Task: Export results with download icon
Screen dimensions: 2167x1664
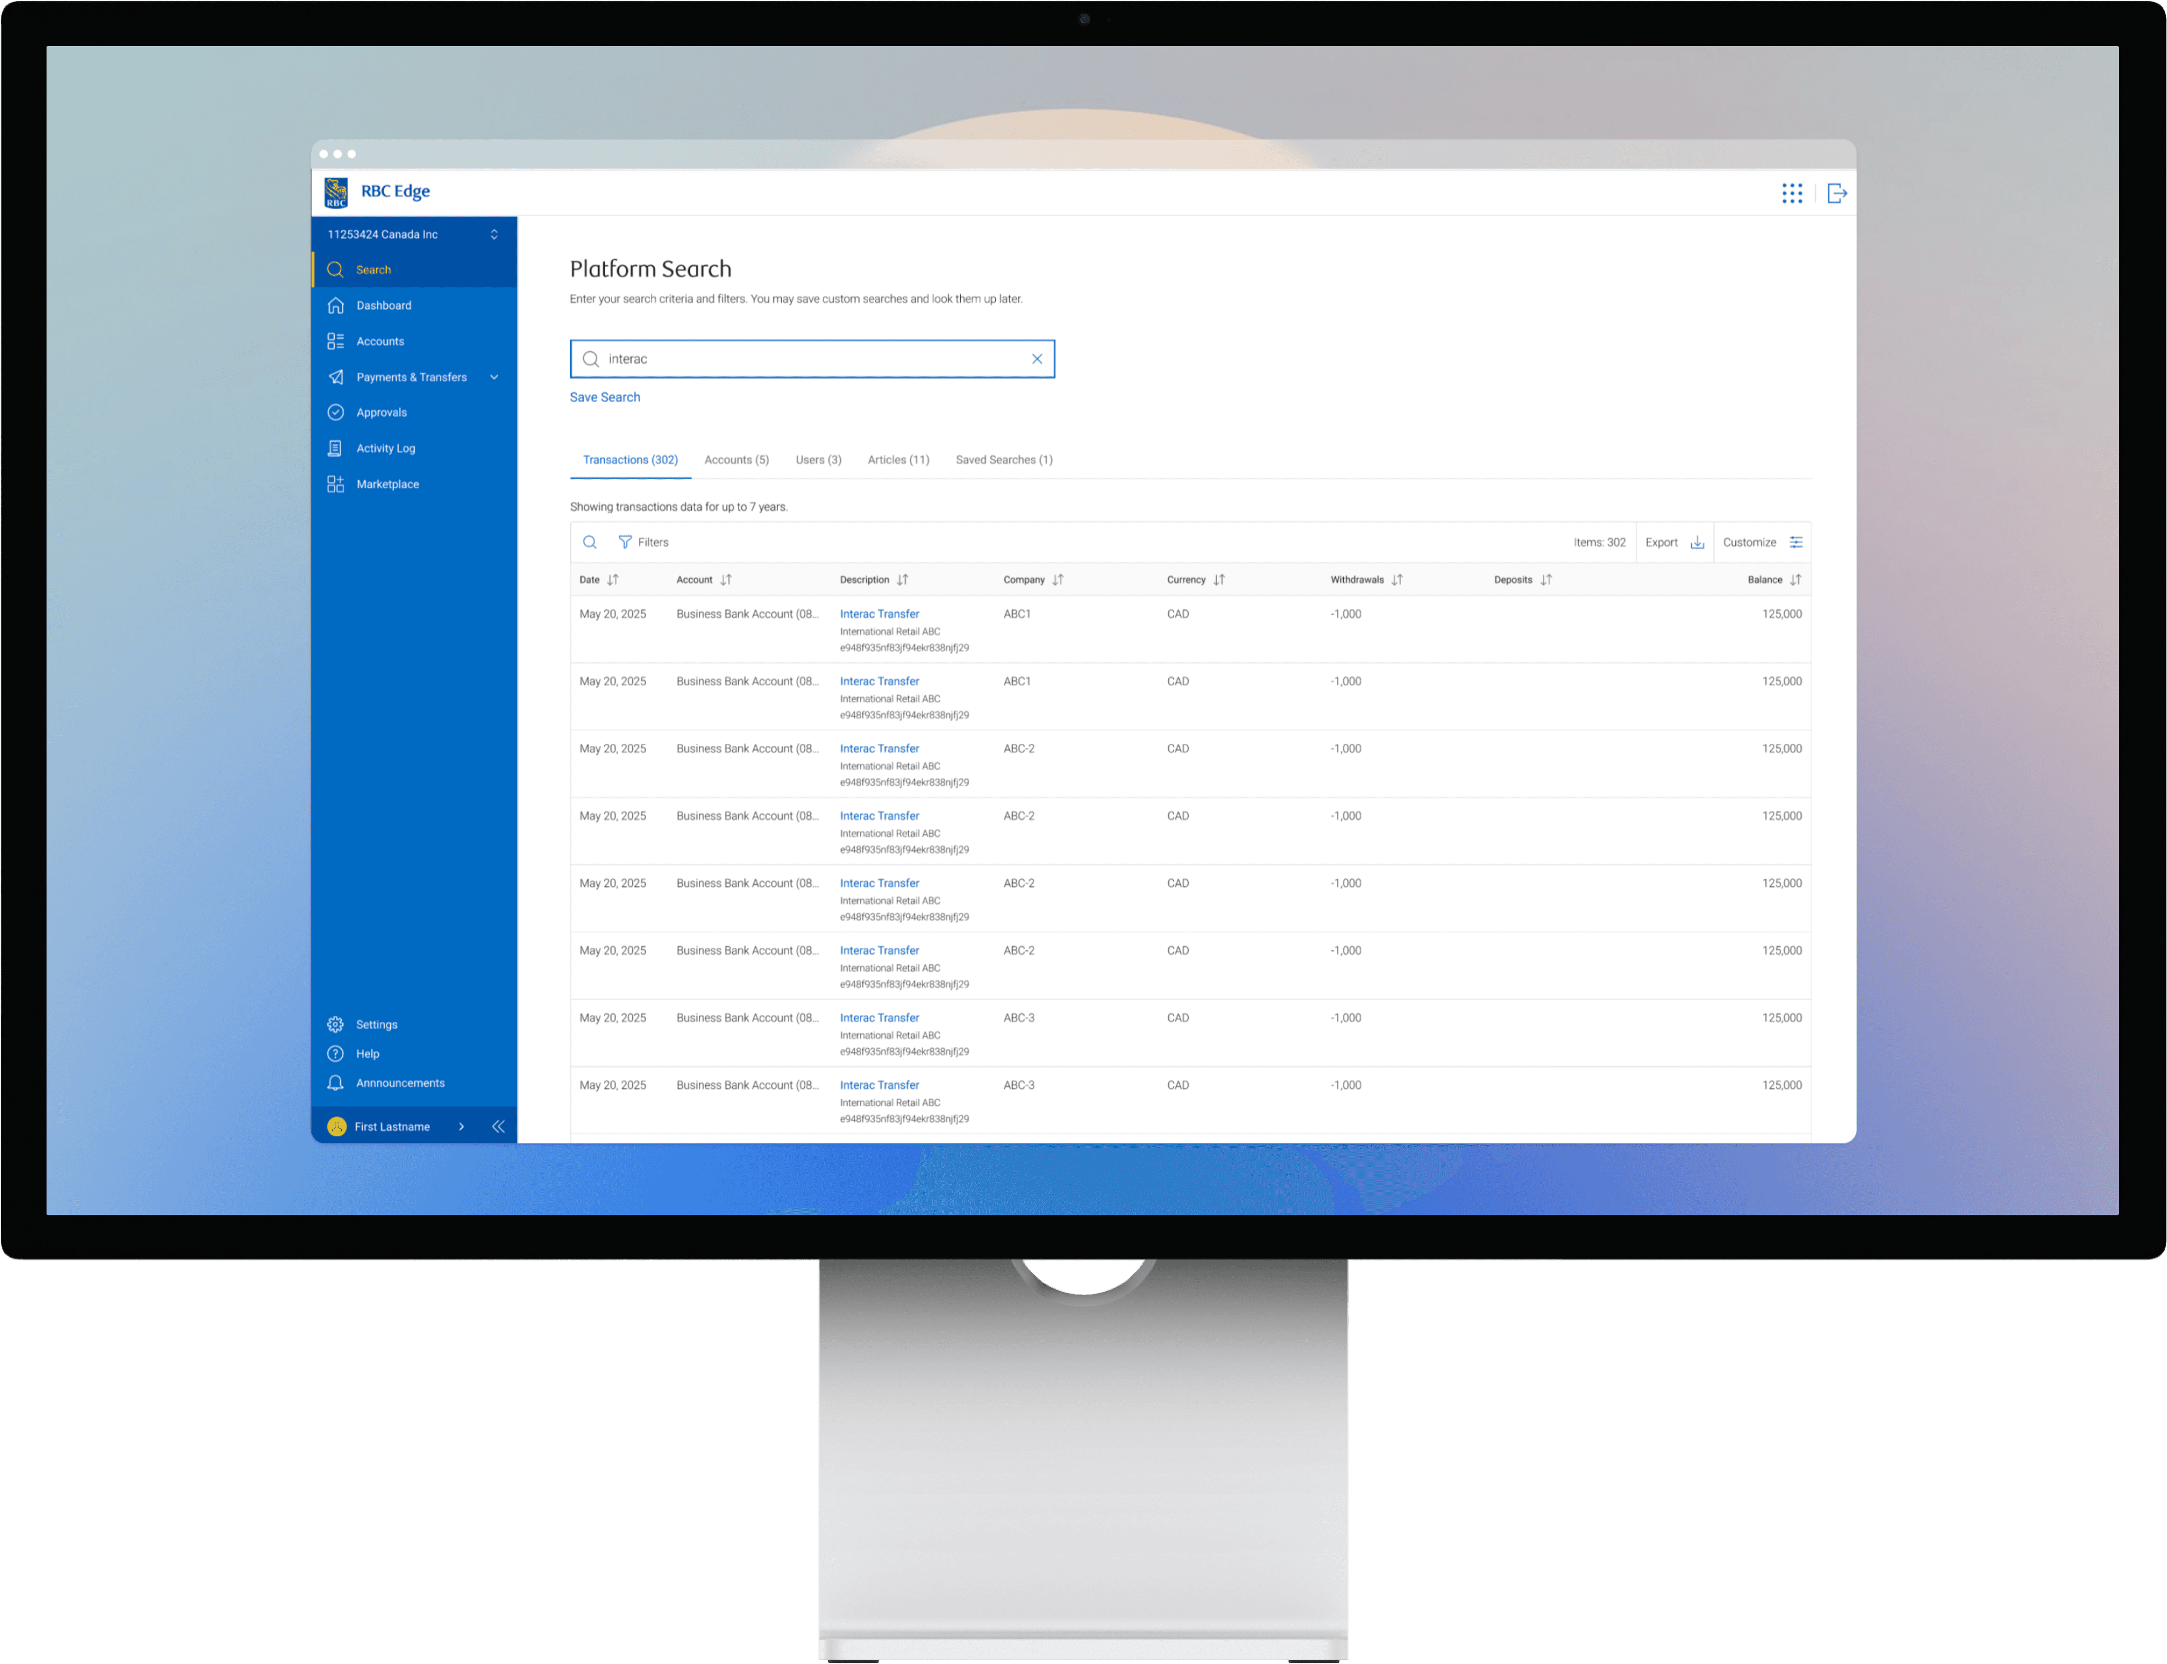Action: pos(1696,542)
